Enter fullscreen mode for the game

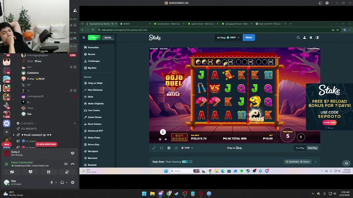[x=154, y=148]
